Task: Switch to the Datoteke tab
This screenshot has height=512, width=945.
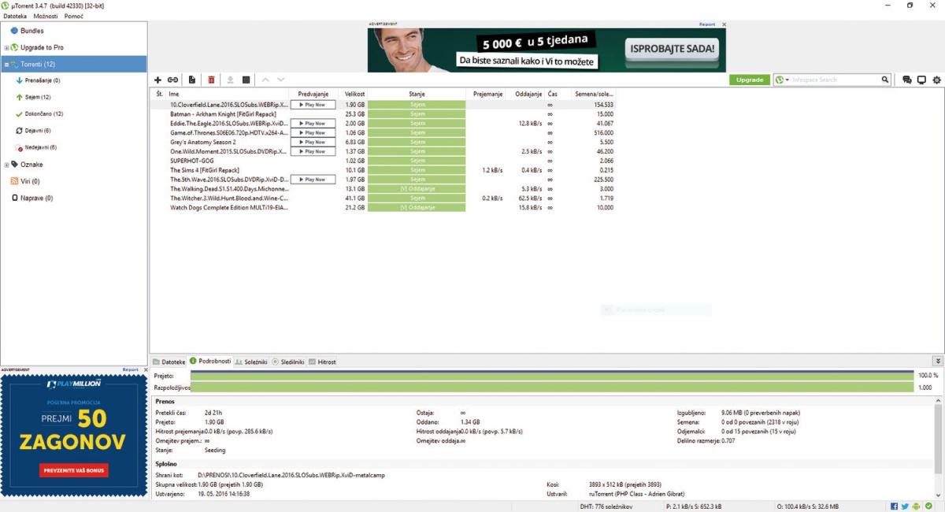Action: (169, 362)
